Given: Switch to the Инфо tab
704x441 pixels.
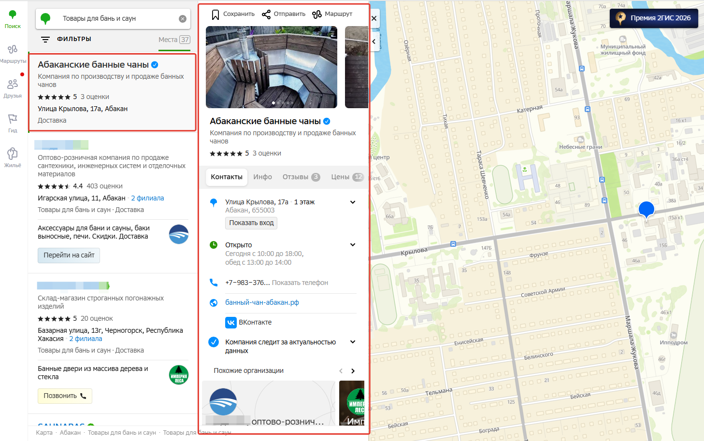Looking at the screenshot, I should click(x=263, y=177).
